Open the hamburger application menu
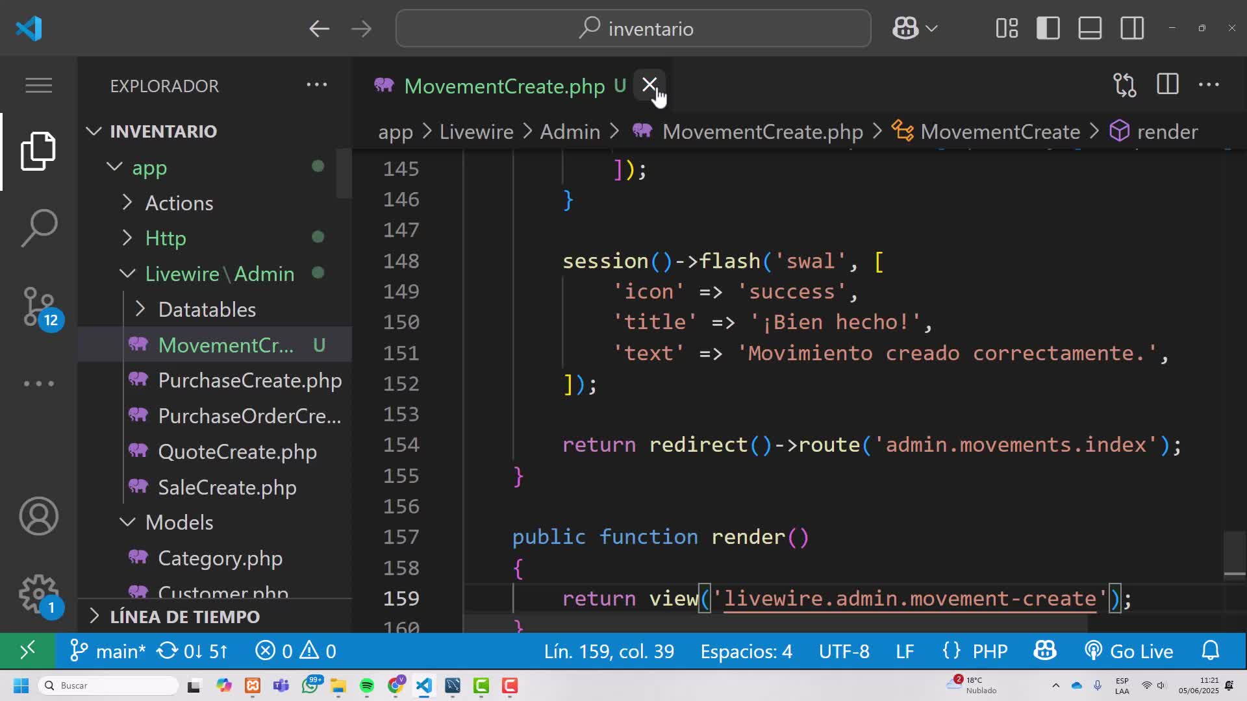 coord(38,85)
